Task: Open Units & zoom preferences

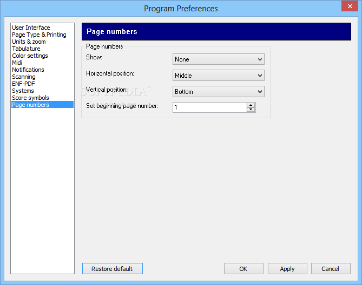Action: [x=29, y=42]
